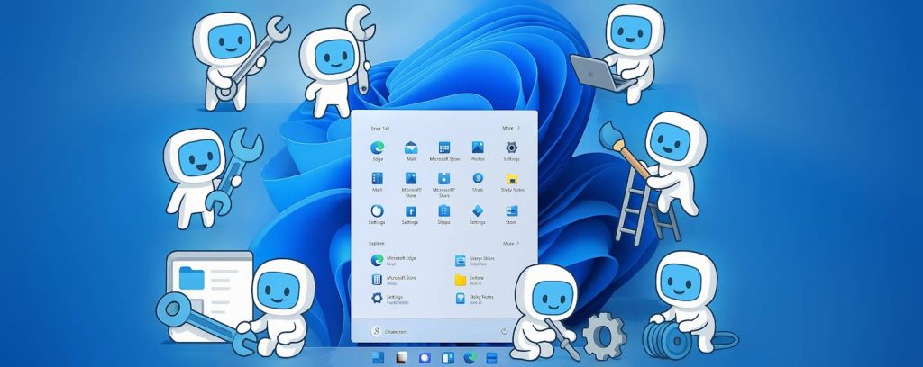Click More next to the Stait 14f header
Screen dimensions: 923x367
pos(511,128)
